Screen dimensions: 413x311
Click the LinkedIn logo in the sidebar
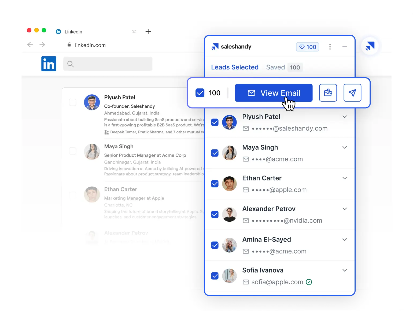[x=49, y=64]
